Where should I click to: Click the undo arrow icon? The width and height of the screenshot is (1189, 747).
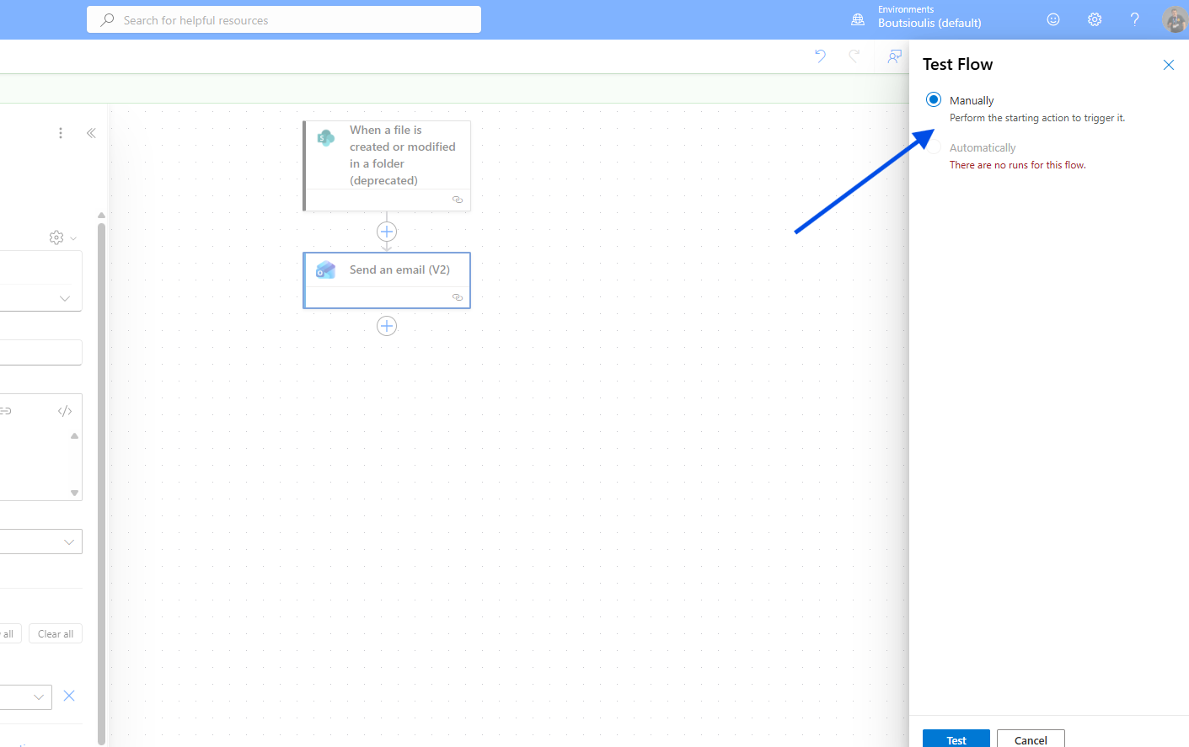820,56
